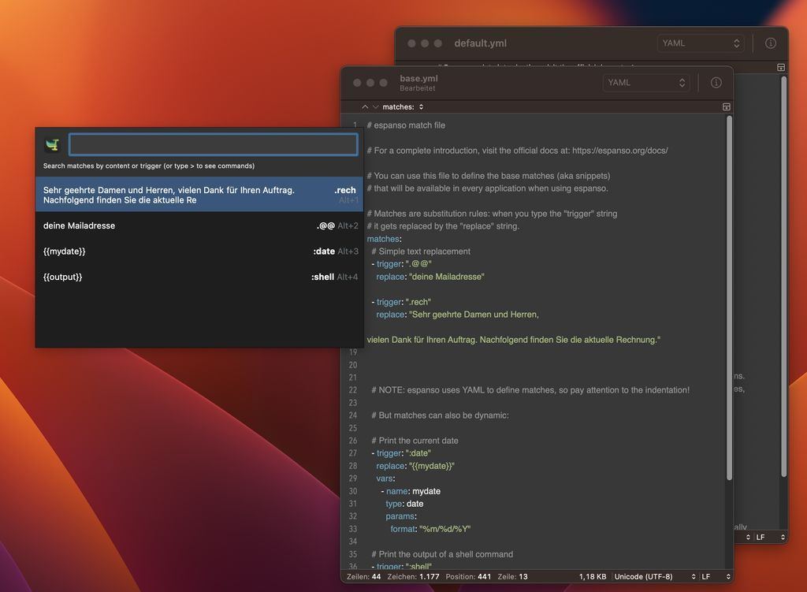This screenshot has height=592, width=807.
Task: Expand the 'matches:' outline menu
Action: point(403,106)
